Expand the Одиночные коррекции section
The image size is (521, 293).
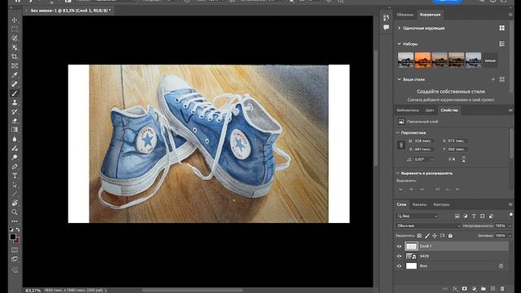(x=399, y=28)
